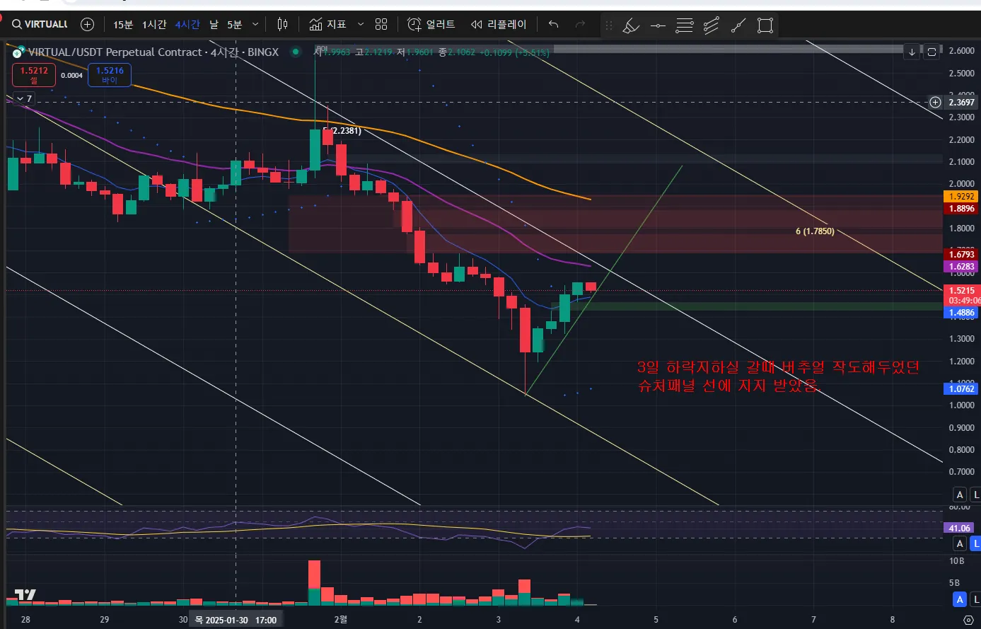The image size is (981, 629).
Task: Create an alert with 얼러트
Action: click(431, 24)
